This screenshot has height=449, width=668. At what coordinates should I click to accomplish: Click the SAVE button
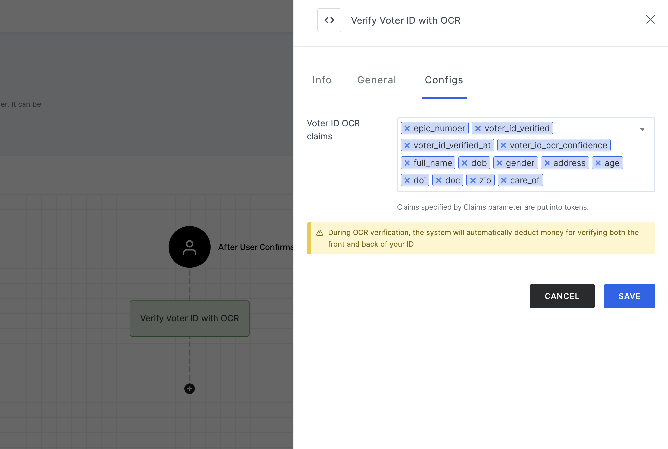pos(629,296)
